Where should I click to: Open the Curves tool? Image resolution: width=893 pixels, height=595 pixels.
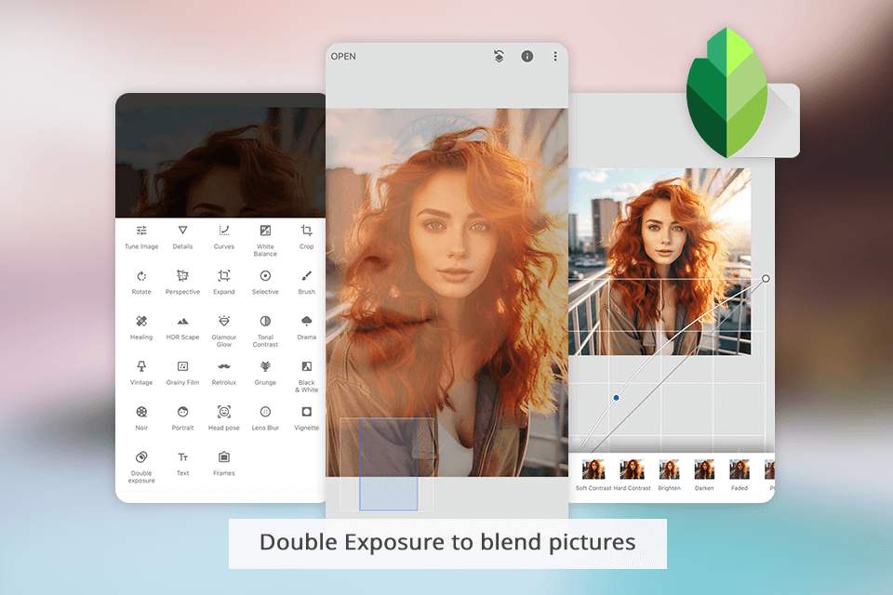[224, 237]
